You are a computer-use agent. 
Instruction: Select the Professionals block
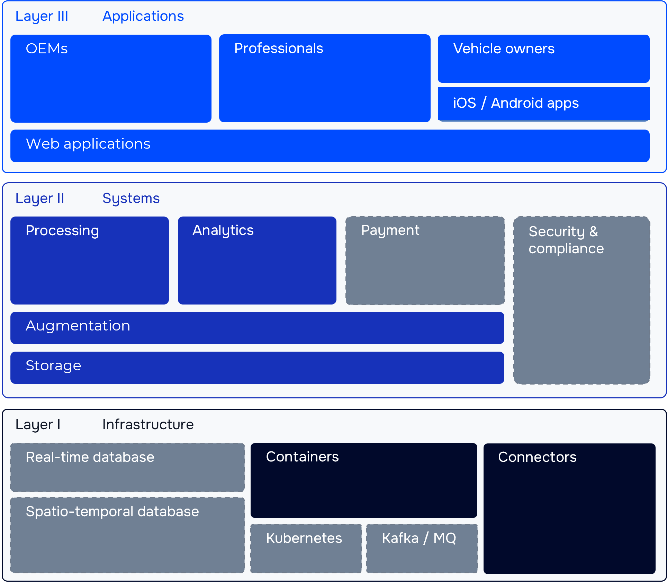point(324,78)
